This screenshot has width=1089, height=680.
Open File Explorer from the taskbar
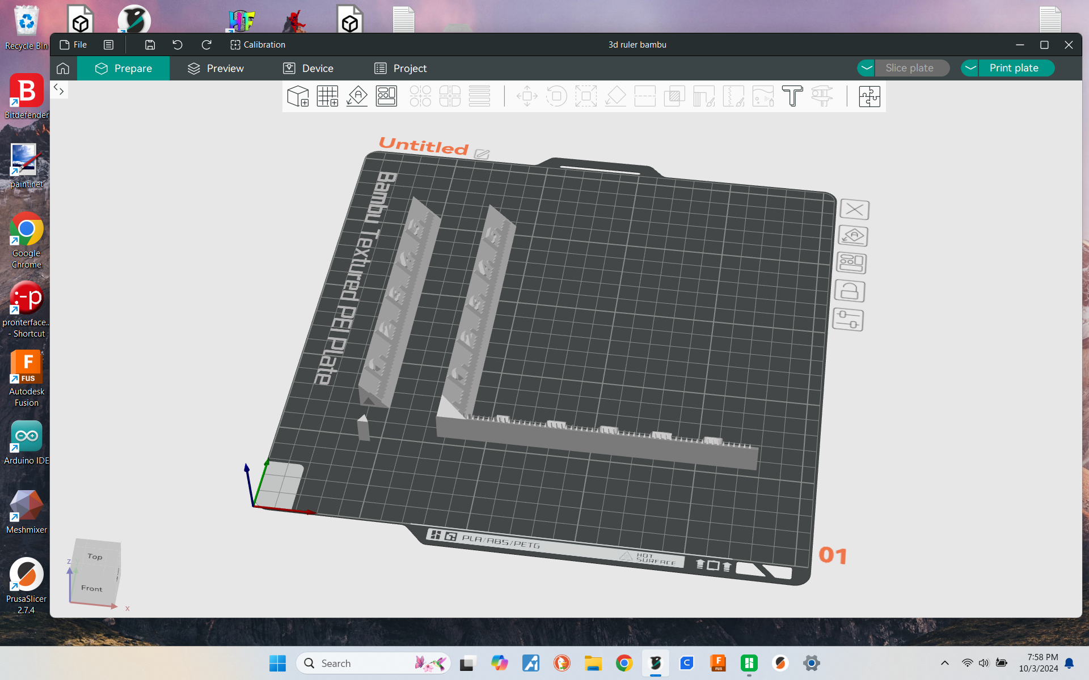click(x=593, y=663)
